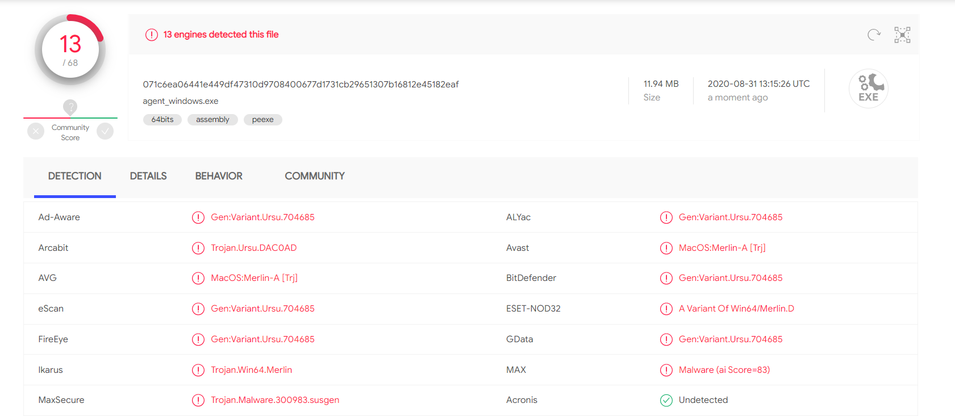Go to the COMMUNITY tab
This screenshot has width=955, height=416.
315,176
